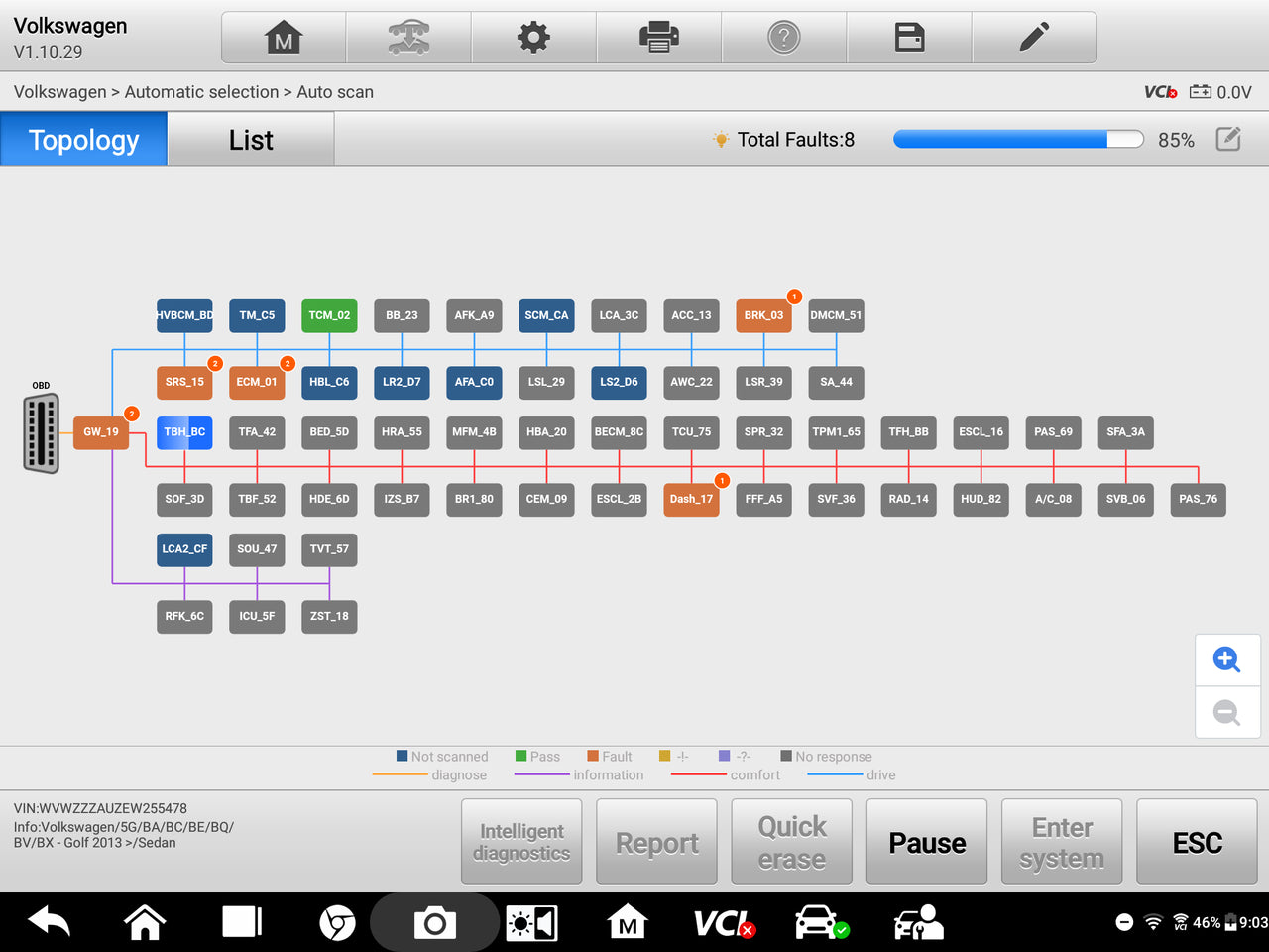
Task: Tap the OBD connector icon
Action: pyautogui.click(x=42, y=433)
